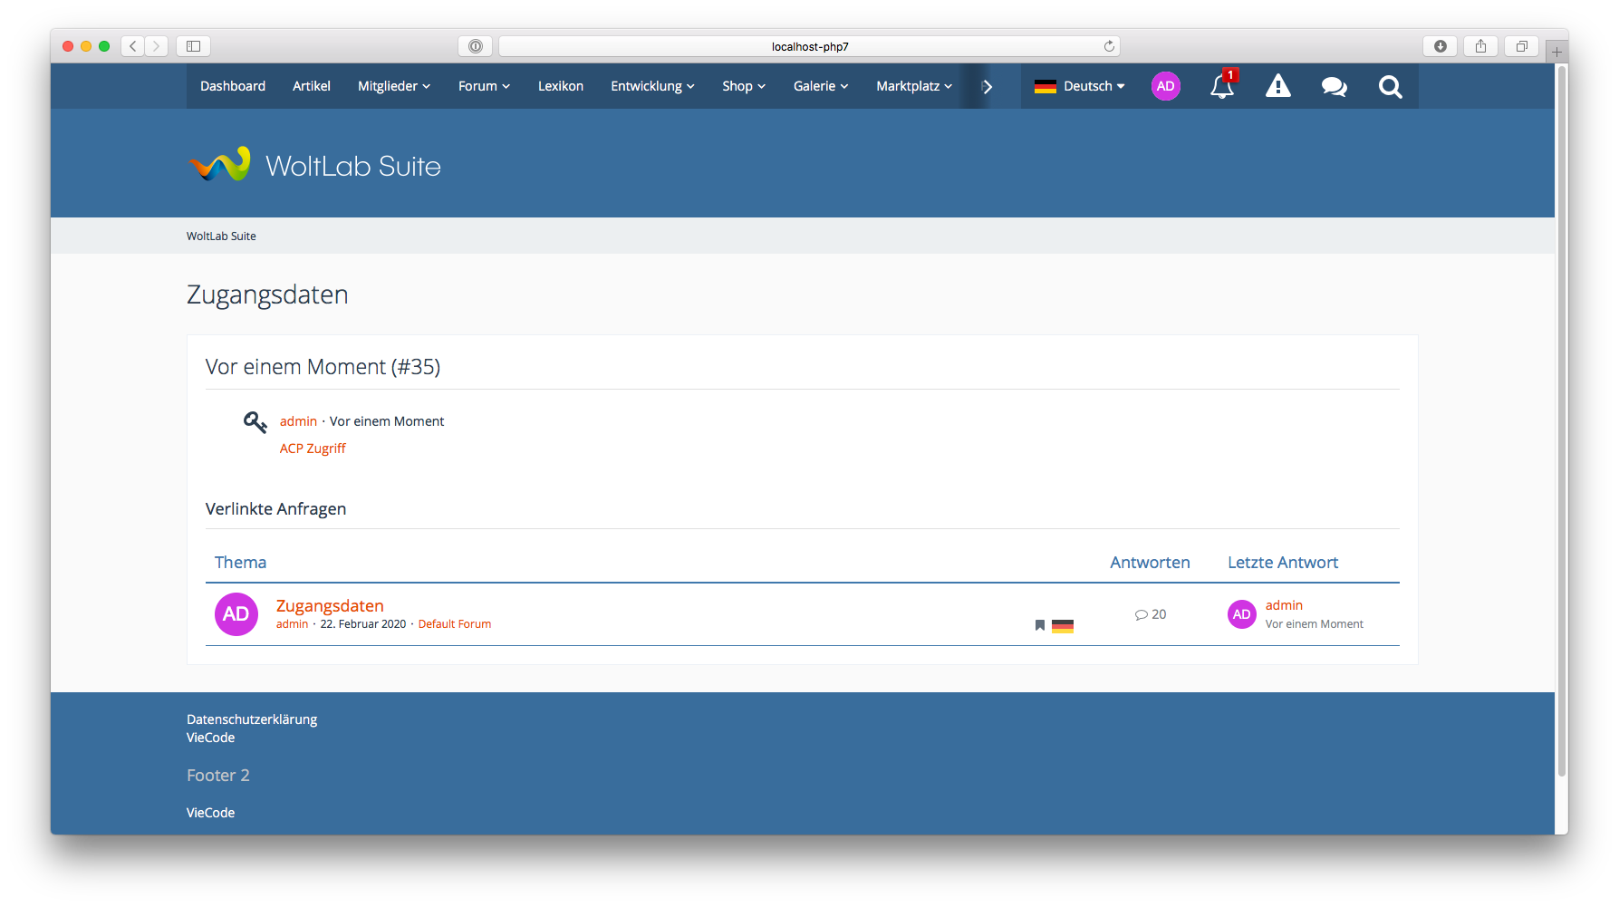This screenshot has height=907, width=1619.
Task: Open the search magnifier icon
Action: 1390,86
